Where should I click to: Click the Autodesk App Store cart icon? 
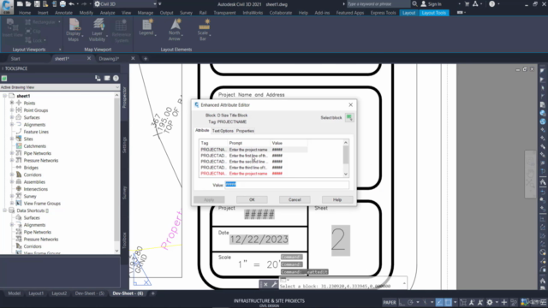click(467, 4)
